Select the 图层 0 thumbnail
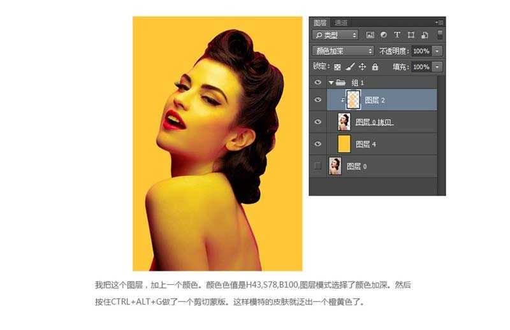Image resolution: width=510 pixels, height=330 pixels. [x=335, y=166]
